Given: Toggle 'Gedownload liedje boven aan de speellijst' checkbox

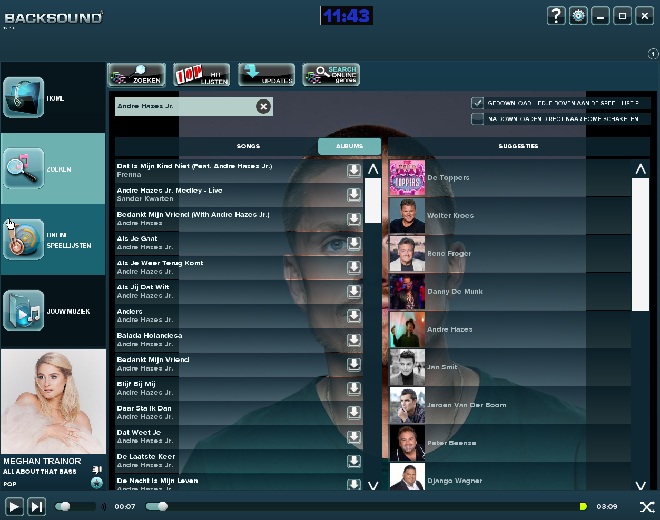Looking at the screenshot, I should coord(478,103).
